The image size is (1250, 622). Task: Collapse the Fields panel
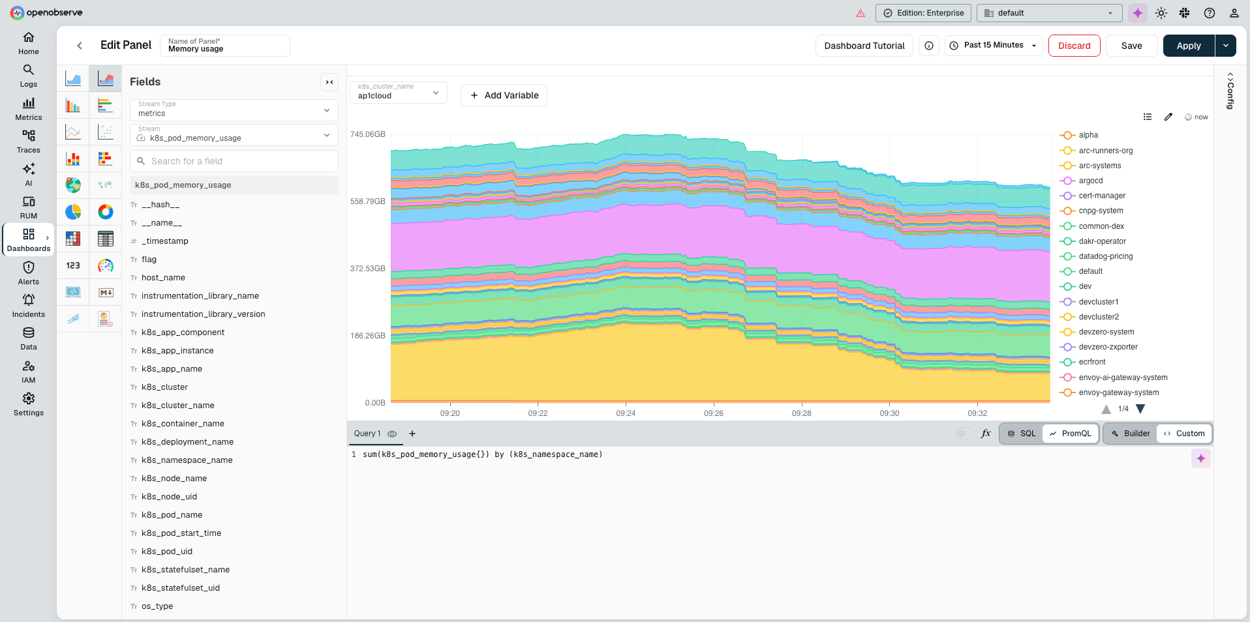pyautogui.click(x=329, y=82)
